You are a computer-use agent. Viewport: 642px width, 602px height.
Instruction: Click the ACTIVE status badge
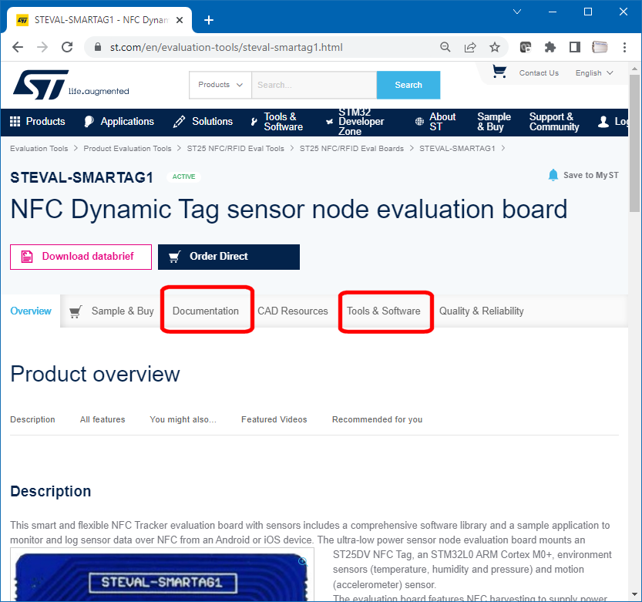183,177
